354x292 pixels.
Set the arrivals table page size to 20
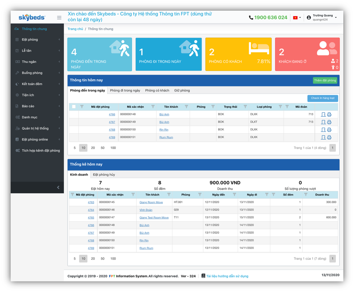[93, 148]
